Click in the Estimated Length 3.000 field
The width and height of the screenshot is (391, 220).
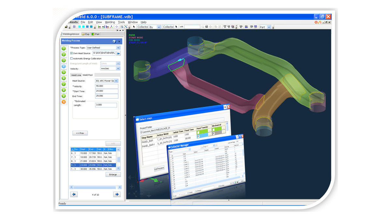click(106, 105)
